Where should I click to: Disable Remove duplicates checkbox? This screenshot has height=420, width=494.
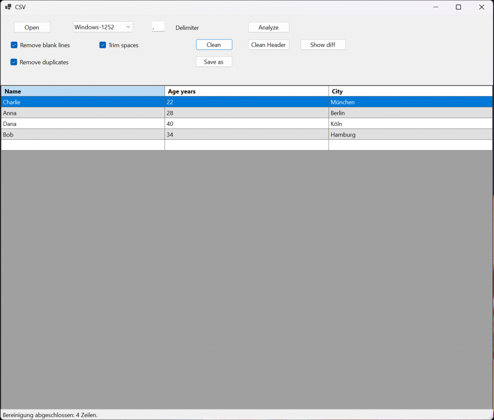[x=14, y=62]
